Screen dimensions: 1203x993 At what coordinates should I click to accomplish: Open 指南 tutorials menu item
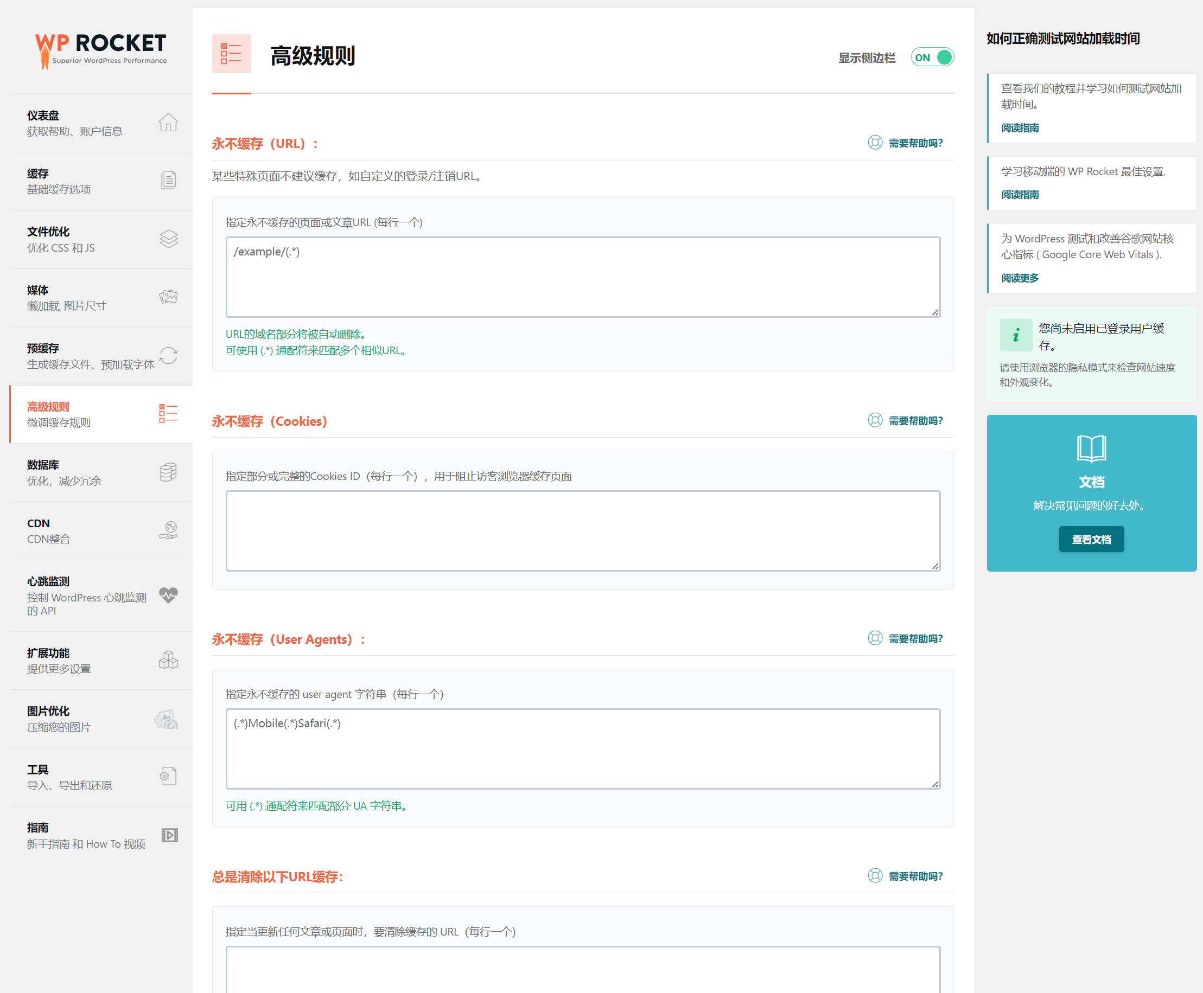click(x=101, y=836)
